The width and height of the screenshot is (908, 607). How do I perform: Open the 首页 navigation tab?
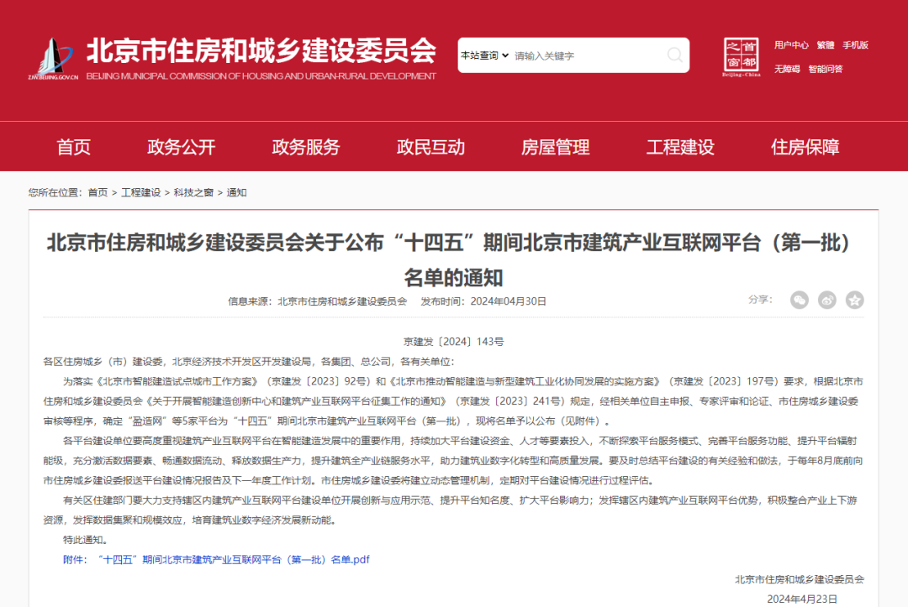point(73,148)
